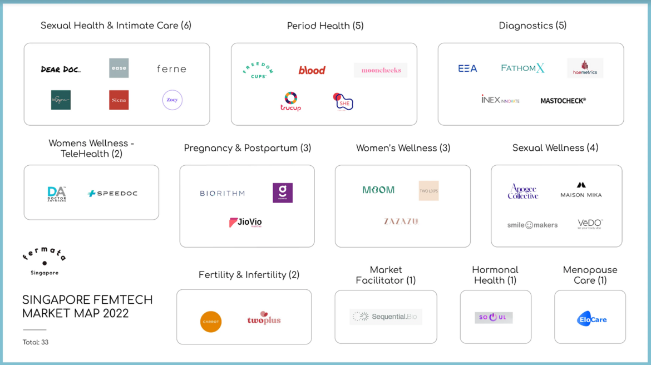
Task: Click the Dear Doc logo
Action: tap(61, 70)
